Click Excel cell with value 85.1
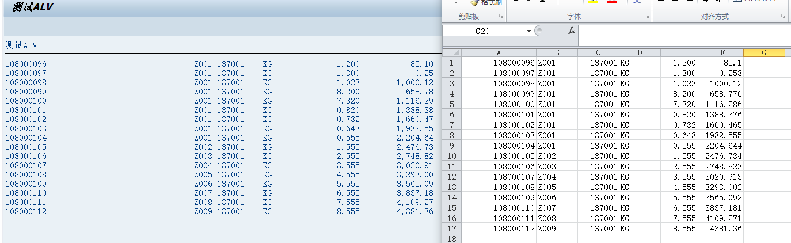 (x=722, y=63)
